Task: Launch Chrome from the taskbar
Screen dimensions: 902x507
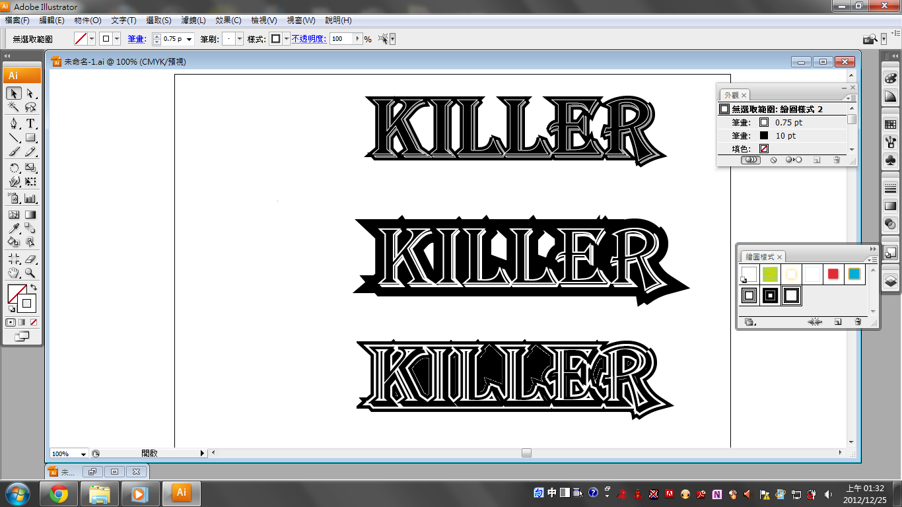Action: 59,494
